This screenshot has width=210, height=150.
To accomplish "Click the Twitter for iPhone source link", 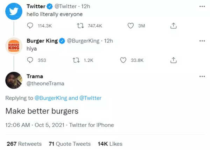I will coord(91,125).
